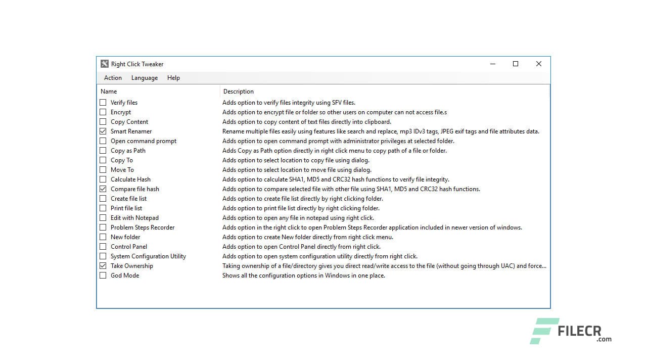Enable Open command prompt tweak
Image resolution: width=647 pixels, height=364 pixels.
point(103,141)
